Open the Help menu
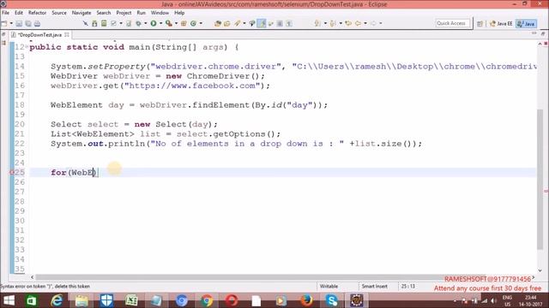The image size is (549, 308). [x=179, y=13]
